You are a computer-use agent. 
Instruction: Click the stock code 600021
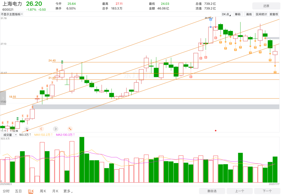pos(8,10)
